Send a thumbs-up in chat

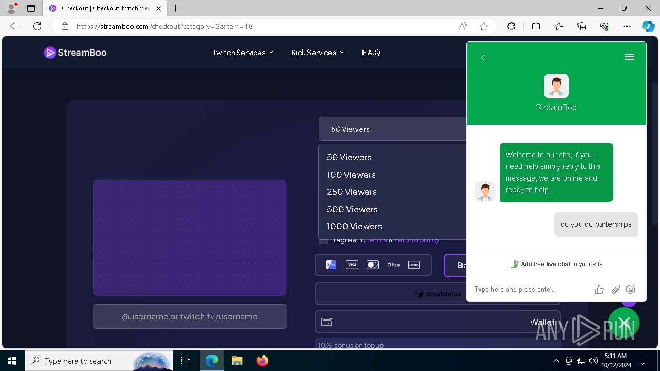pyautogui.click(x=599, y=290)
